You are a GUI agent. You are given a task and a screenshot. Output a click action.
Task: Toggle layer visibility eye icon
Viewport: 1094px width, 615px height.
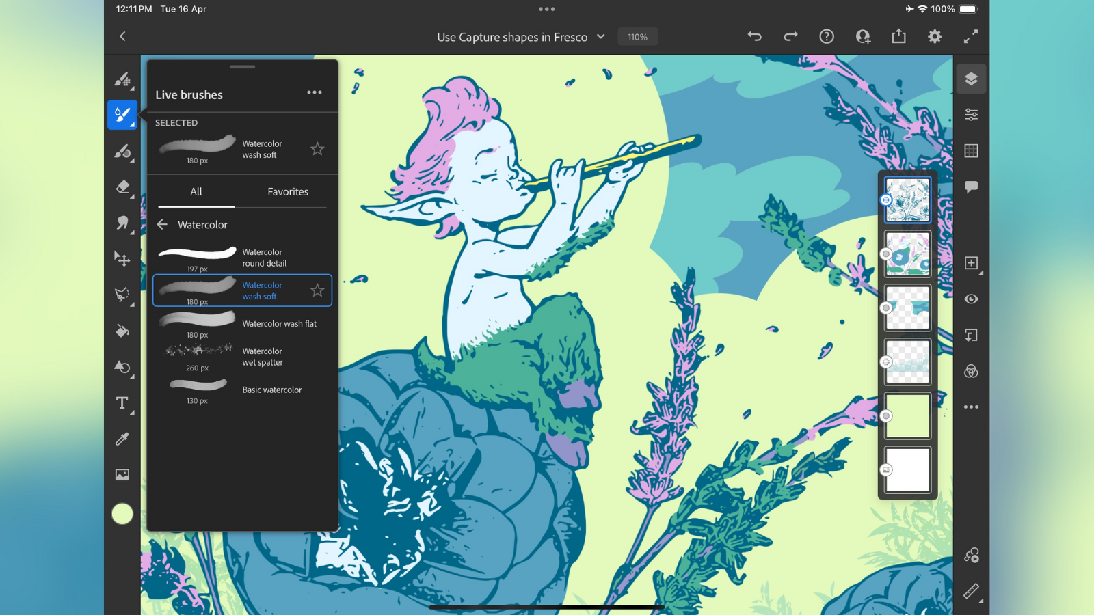coord(971,299)
